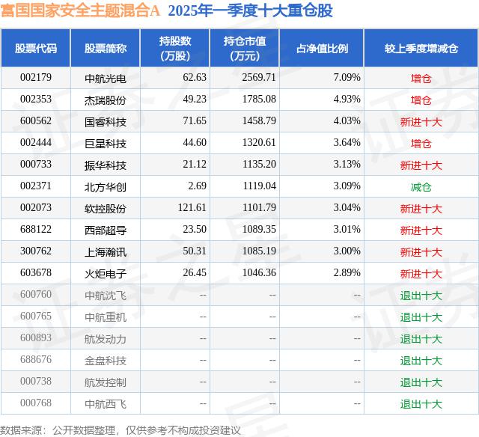The width and height of the screenshot is (479, 437).
Task: Click the 股票简称 column header
Action: coord(106,49)
